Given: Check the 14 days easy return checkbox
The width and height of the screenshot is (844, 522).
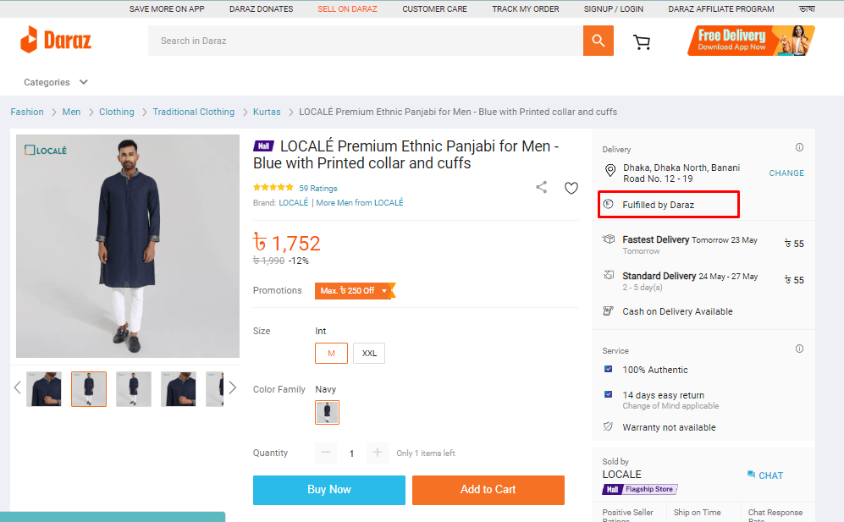Looking at the screenshot, I should [x=608, y=394].
